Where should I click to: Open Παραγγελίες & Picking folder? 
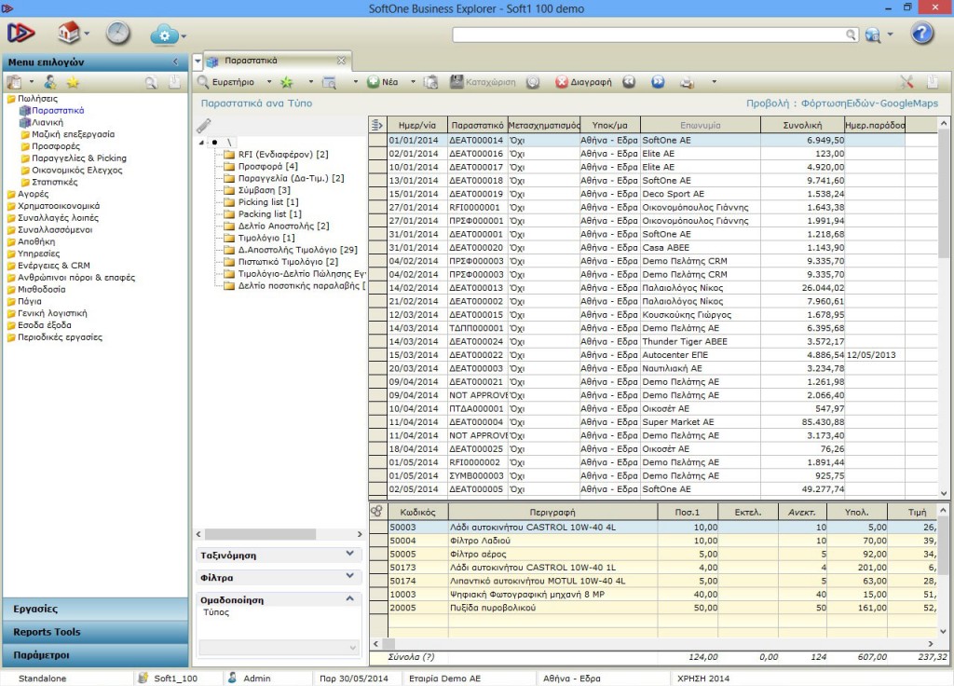pyautogui.click(x=79, y=158)
